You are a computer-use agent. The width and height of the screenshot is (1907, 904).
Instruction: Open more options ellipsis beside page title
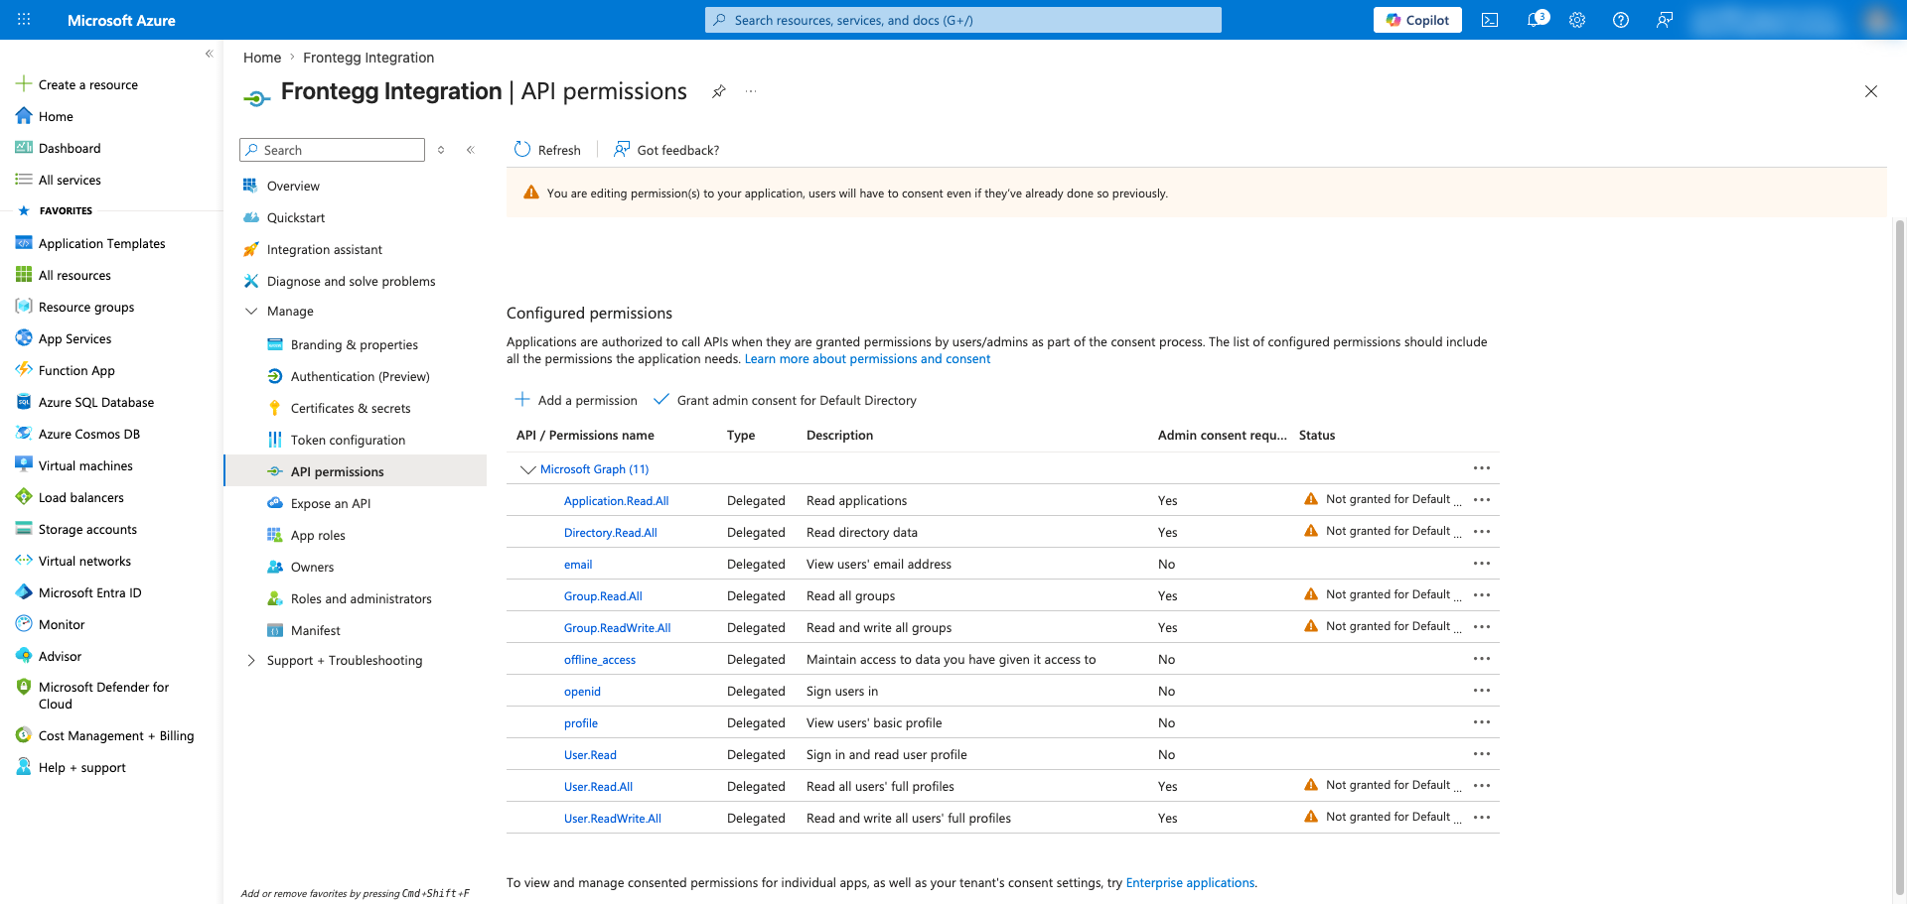pos(751,91)
